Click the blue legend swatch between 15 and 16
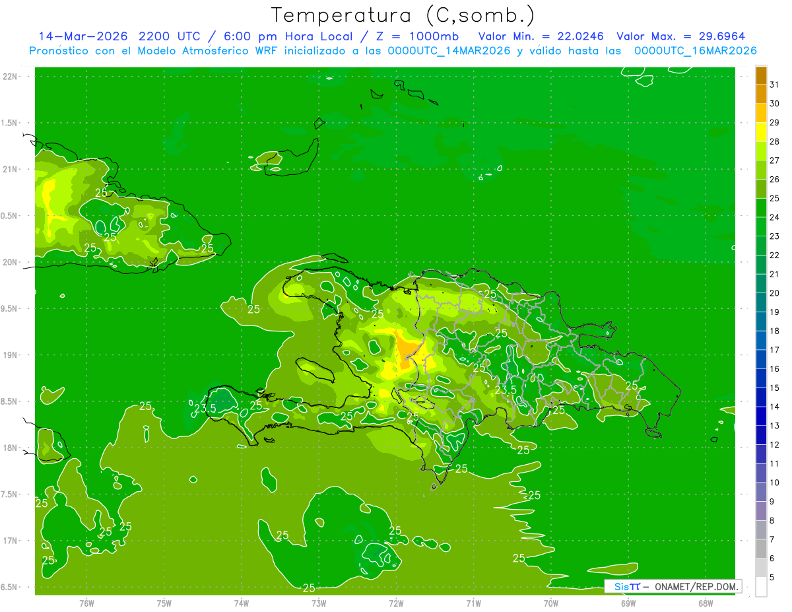The height and width of the screenshot is (612, 792). pyautogui.click(x=761, y=378)
